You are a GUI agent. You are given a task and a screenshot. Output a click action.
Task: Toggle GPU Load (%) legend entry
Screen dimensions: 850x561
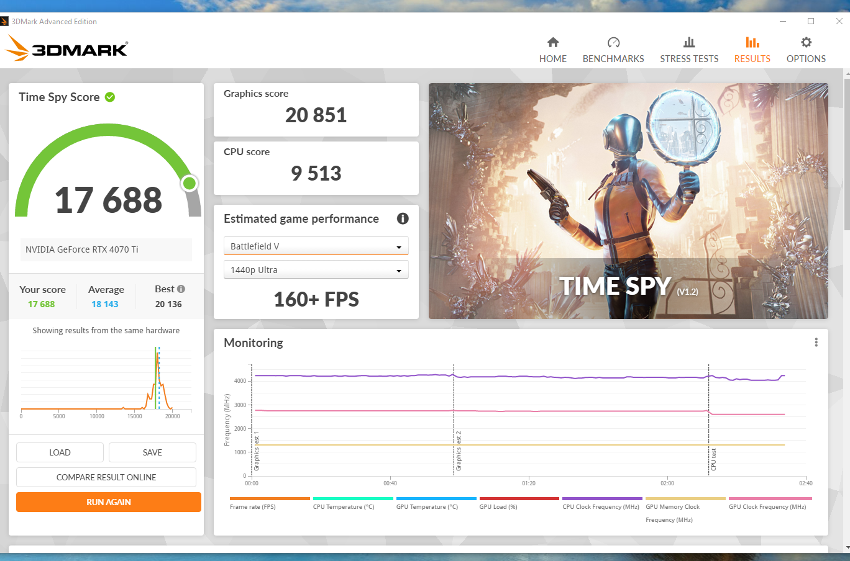(x=519, y=503)
